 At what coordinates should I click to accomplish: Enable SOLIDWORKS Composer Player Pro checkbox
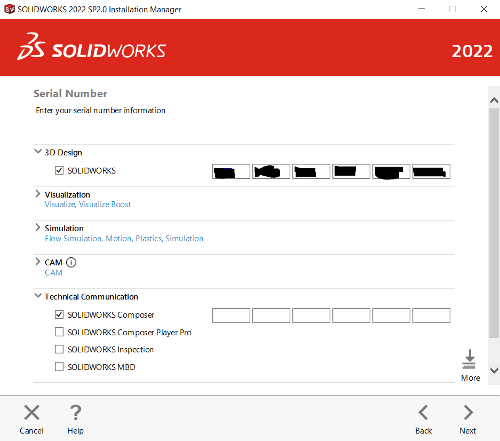click(59, 333)
